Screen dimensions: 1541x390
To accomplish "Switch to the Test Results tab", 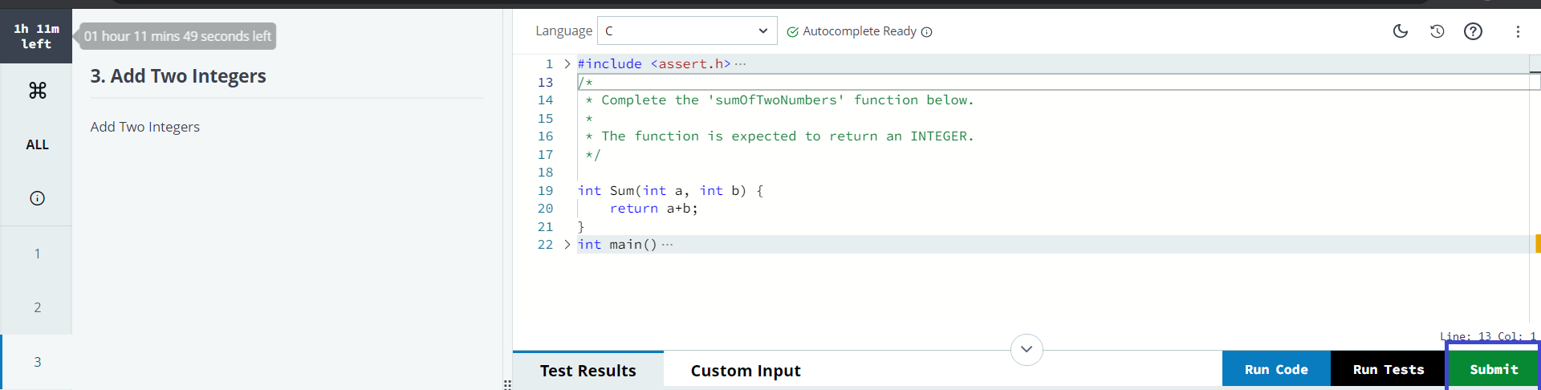I will [x=588, y=371].
